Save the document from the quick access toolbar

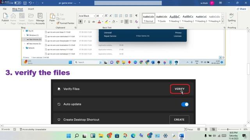(25, 3)
